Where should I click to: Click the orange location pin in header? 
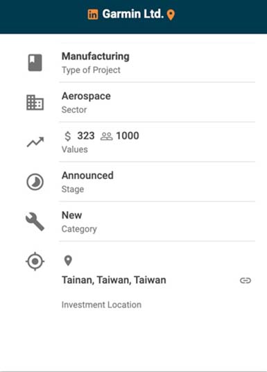[x=171, y=15]
